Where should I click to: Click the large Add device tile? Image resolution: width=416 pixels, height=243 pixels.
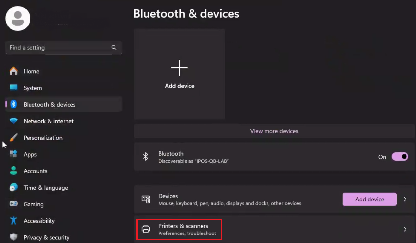point(180,74)
